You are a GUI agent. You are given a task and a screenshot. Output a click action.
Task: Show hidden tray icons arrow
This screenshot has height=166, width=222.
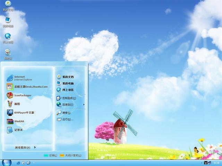pos(202,163)
